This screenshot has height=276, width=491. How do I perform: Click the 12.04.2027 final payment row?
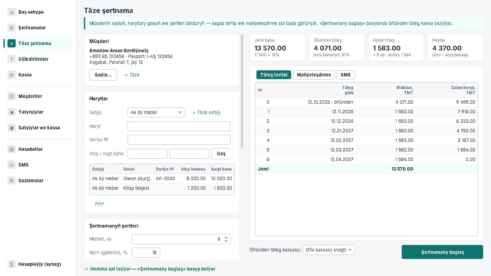(x=367, y=159)
